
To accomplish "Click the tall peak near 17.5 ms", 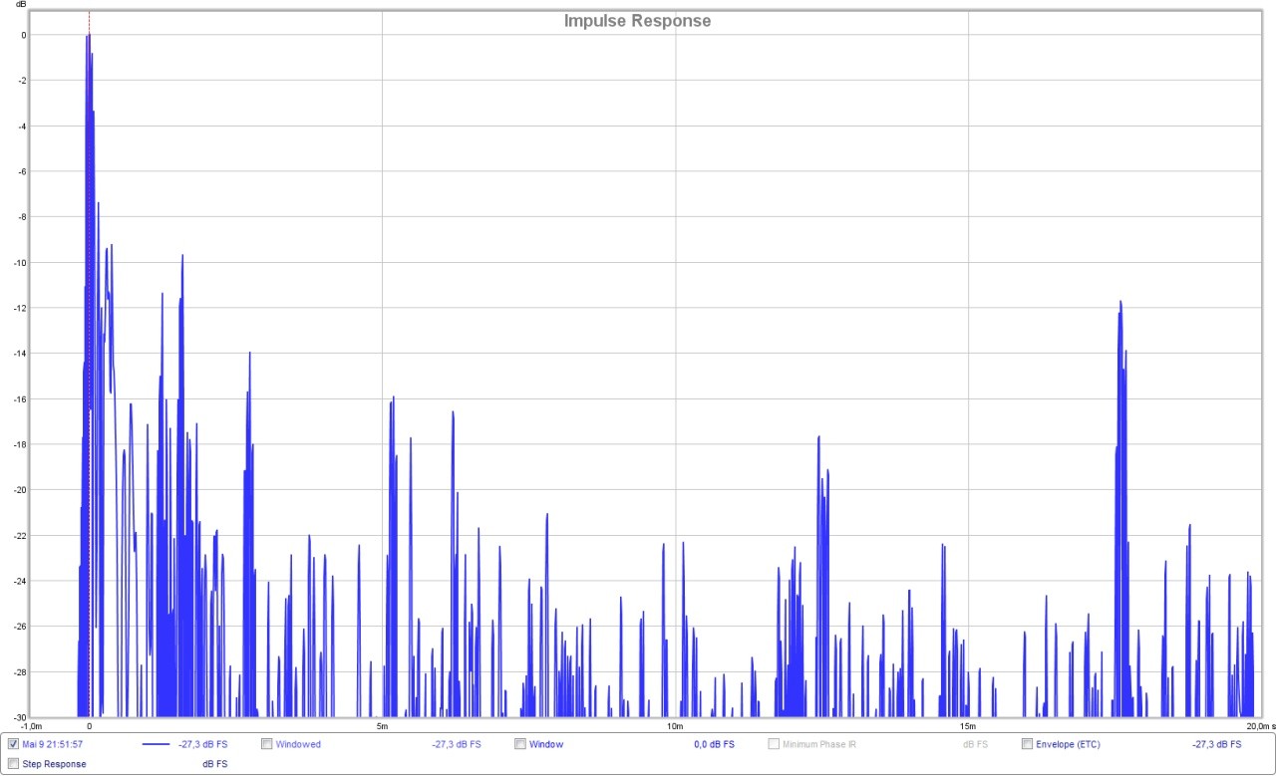I will (1120, 304).
